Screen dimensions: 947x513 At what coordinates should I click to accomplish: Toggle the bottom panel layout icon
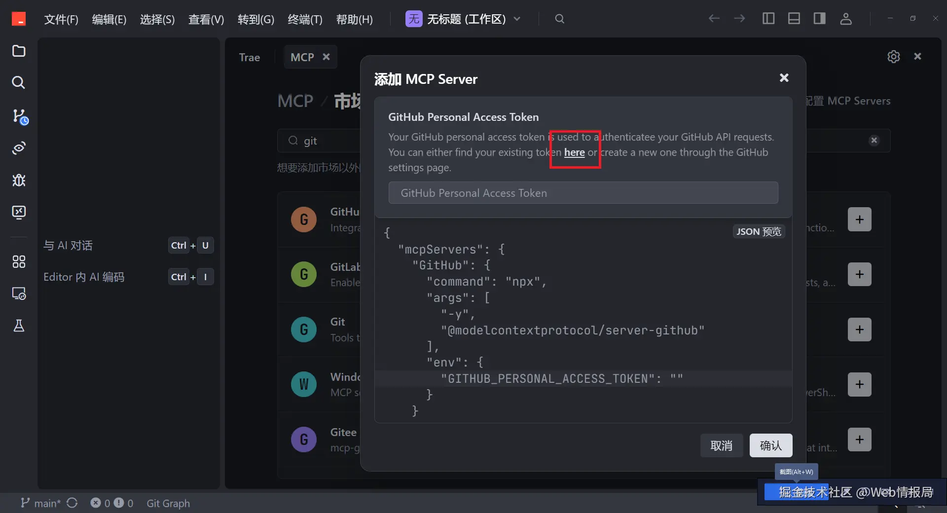tap(794, 19)
